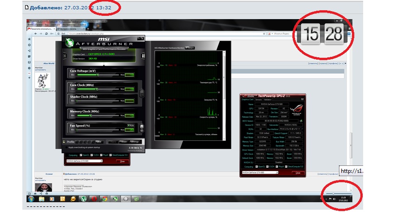Toggle PhysX checkbox in right GPU-Z window
The image size is (419, 212).
(277, 166)
